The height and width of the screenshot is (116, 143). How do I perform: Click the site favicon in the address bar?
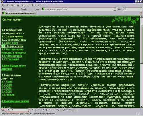tap(43, 9)
